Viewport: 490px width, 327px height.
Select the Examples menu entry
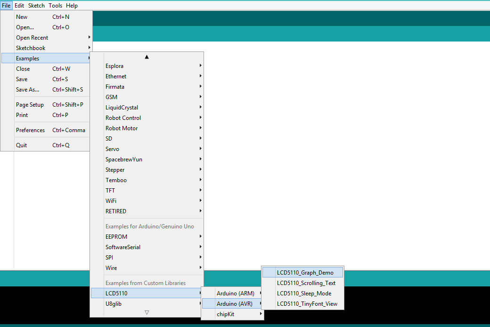tap(47, 58)
